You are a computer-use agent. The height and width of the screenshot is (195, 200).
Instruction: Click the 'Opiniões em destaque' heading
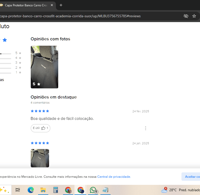click(x=54, y=97)
